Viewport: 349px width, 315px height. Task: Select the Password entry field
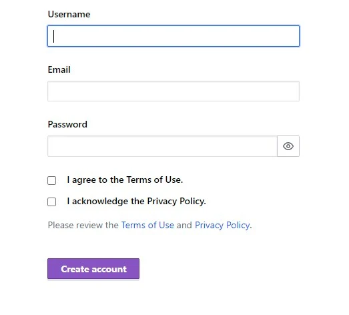pyautogui.click(x=162, y=146)
